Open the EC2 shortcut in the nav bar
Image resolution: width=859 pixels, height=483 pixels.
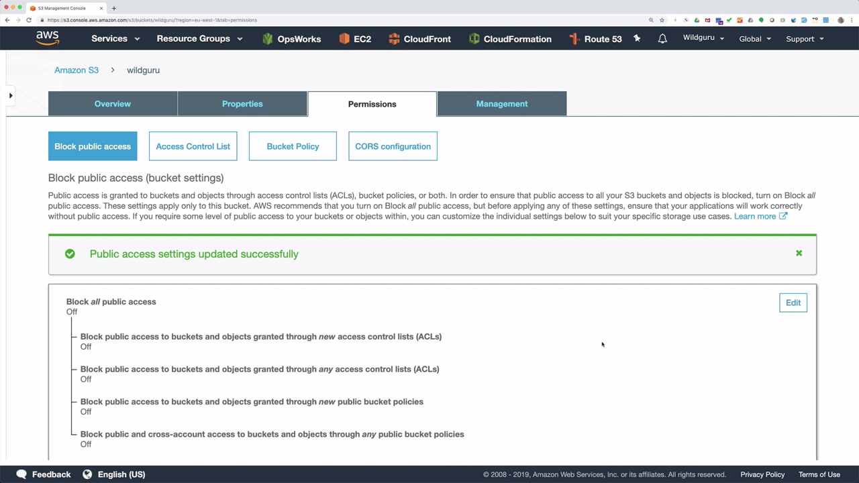pyautogui.click(x=355, y=39)
